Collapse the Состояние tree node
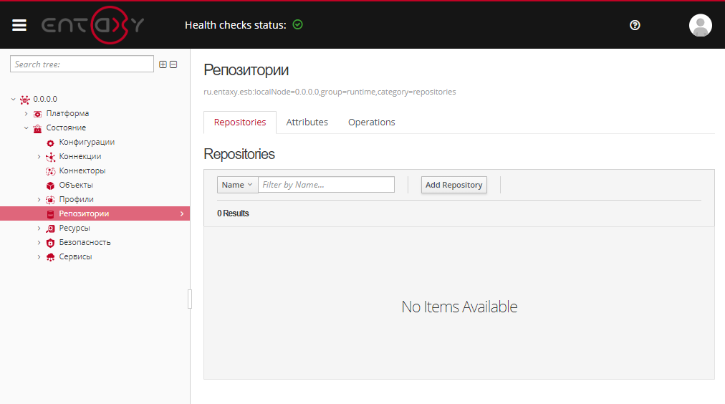Viewport: 725px width, 404px height. coord(27,128)
